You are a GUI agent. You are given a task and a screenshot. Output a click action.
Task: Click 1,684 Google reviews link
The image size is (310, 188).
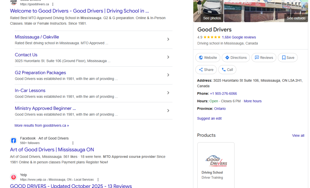pyautogui.click(x=239, y=37)
